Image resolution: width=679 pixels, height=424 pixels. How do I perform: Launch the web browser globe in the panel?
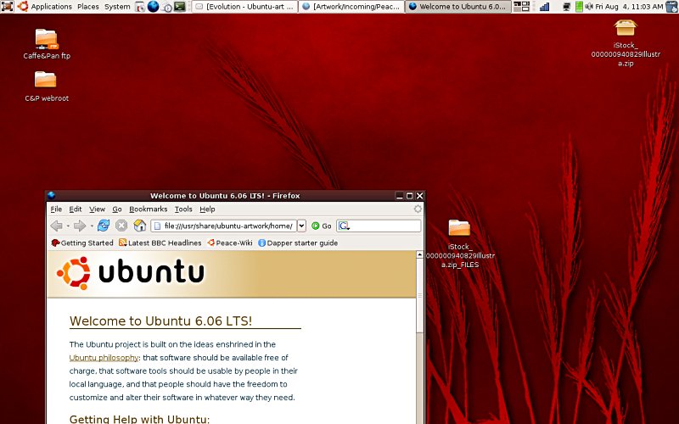pyautogui.click(x=154, y=7)
